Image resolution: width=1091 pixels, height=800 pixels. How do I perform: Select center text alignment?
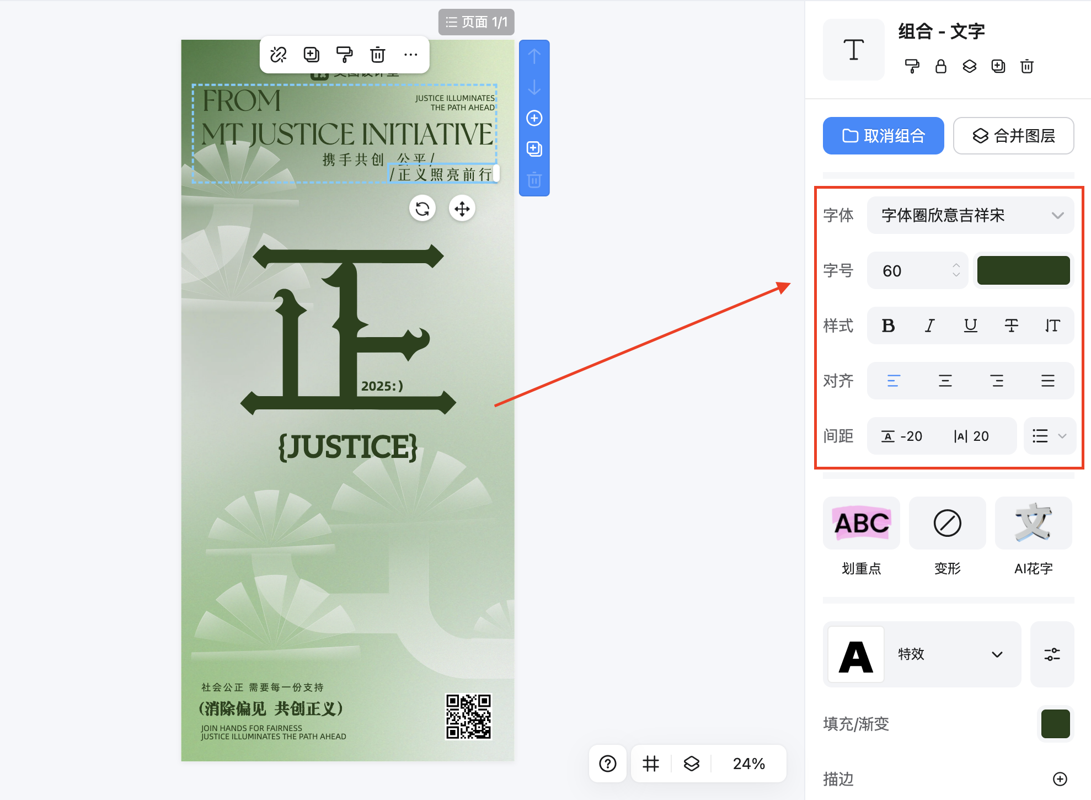[x=945, y=381]
